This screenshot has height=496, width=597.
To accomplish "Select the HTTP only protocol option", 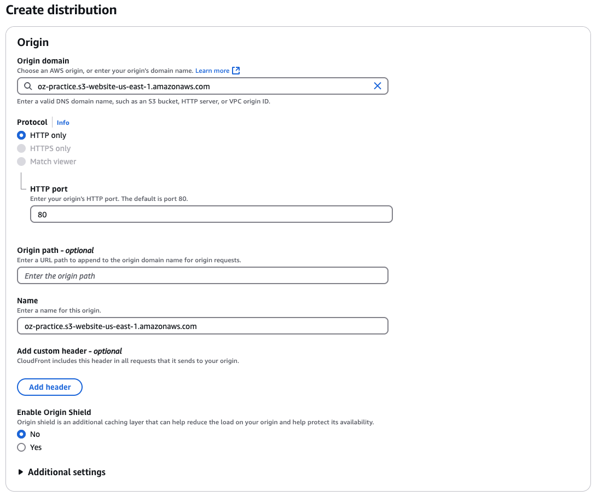I will (x=21, y=135).
